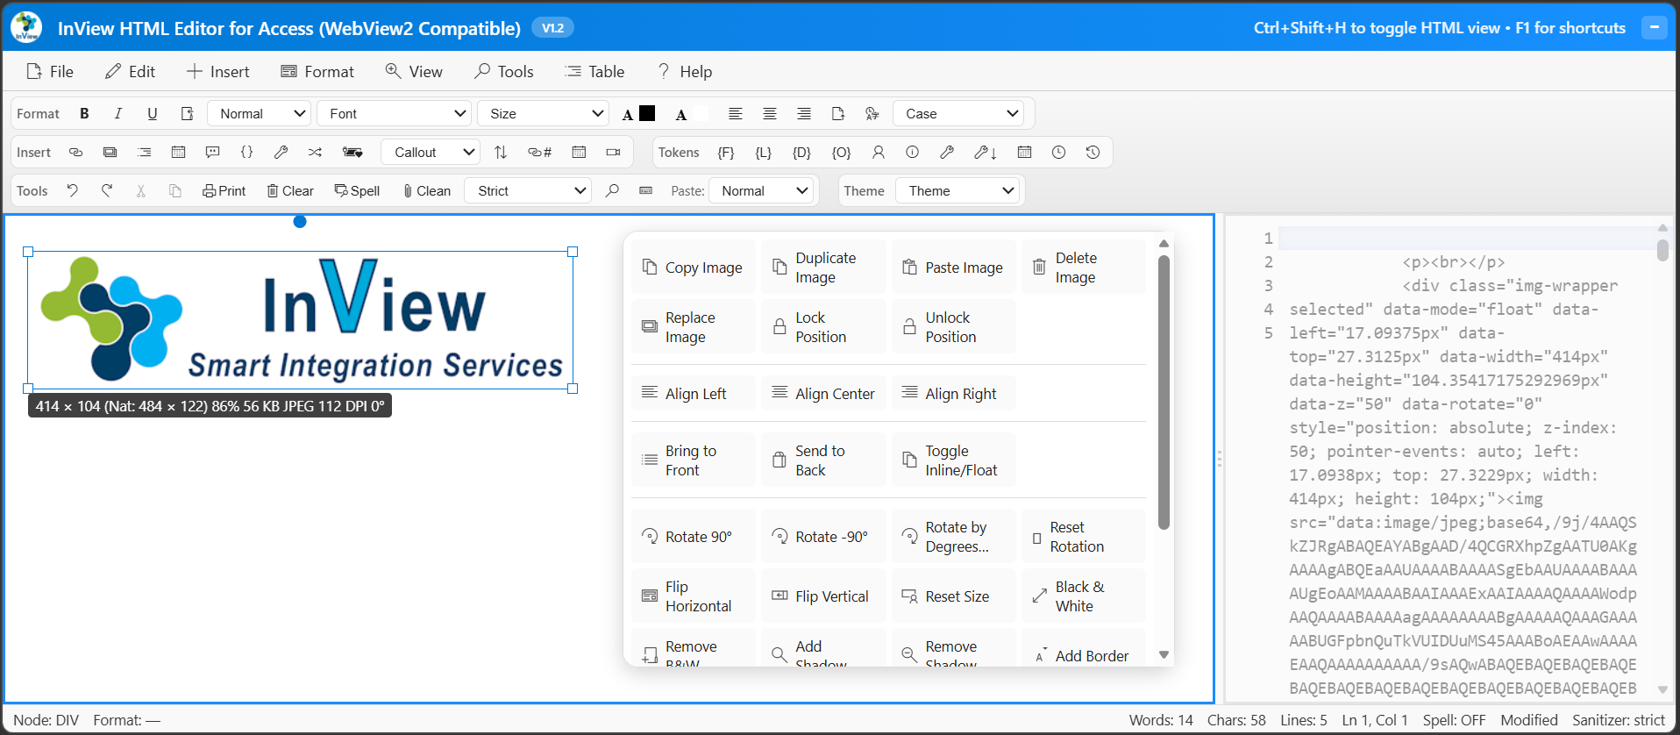Click HTML source line 1 field

point(1466,238)
